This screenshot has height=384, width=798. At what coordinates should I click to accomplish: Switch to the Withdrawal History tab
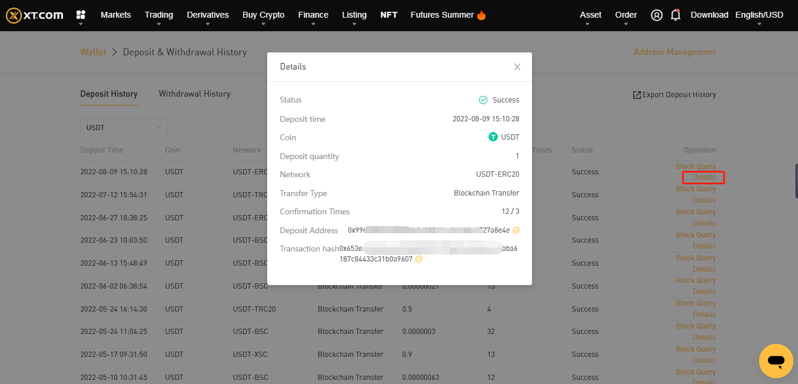tap(194, 94)
